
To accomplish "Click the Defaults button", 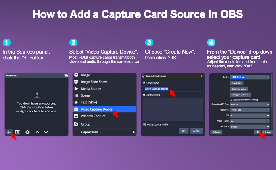I will 216,132.
